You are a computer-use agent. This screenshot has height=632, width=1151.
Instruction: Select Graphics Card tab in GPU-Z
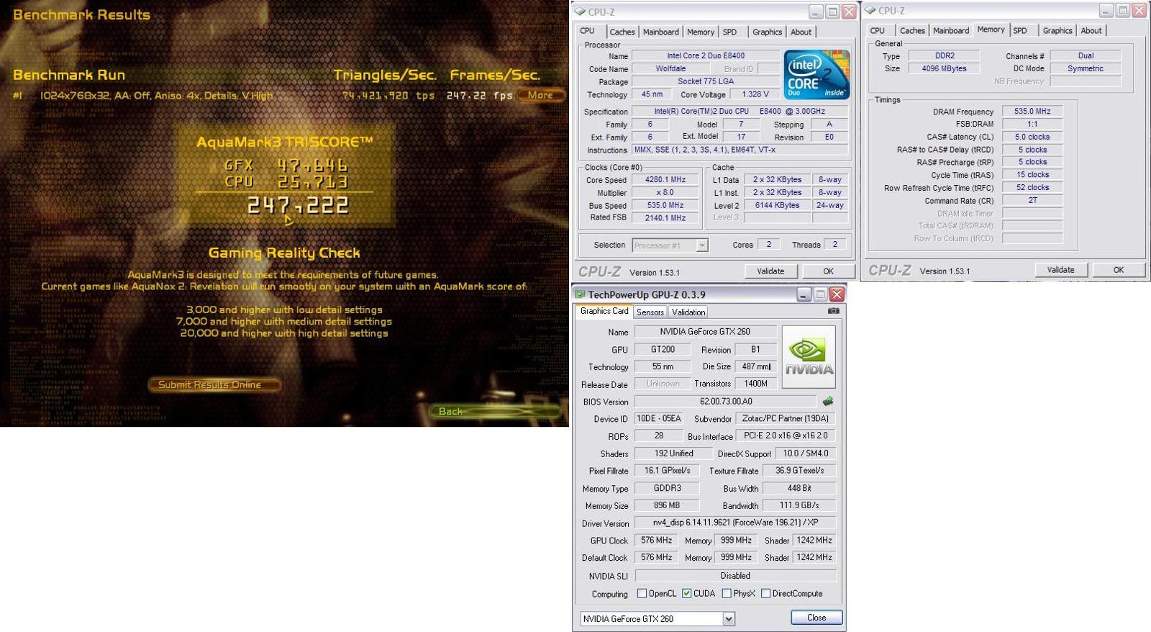click(604, 311)
